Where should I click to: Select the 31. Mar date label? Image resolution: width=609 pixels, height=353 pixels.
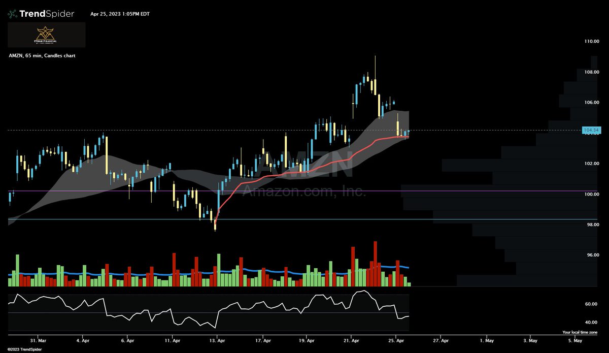coord(38,340)
